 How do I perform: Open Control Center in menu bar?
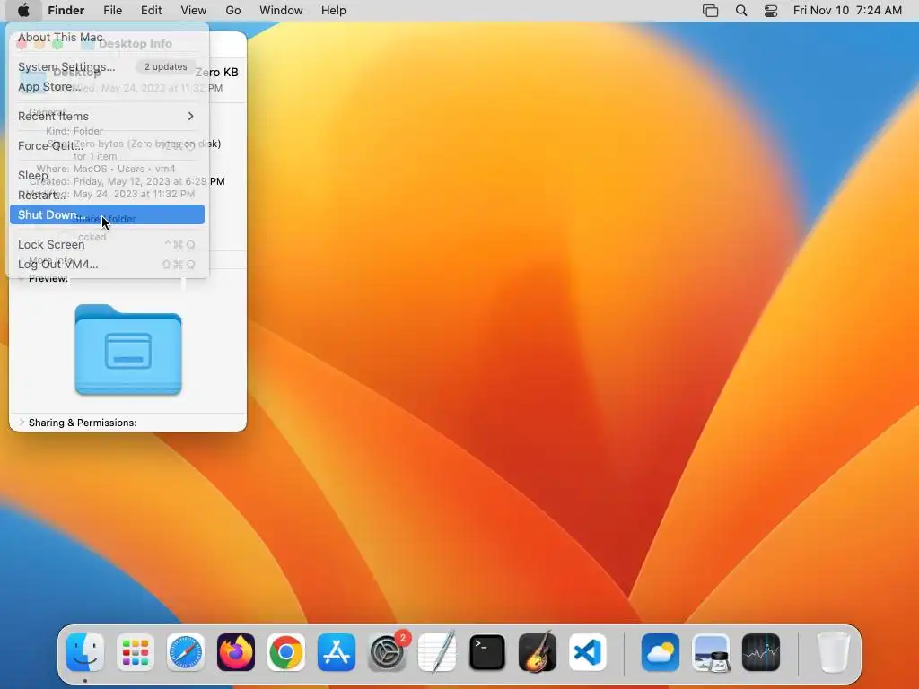pyautogui.click(x=771, y=11)
